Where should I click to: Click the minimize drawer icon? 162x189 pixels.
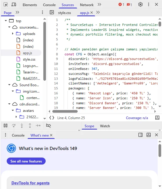[149, 135]
